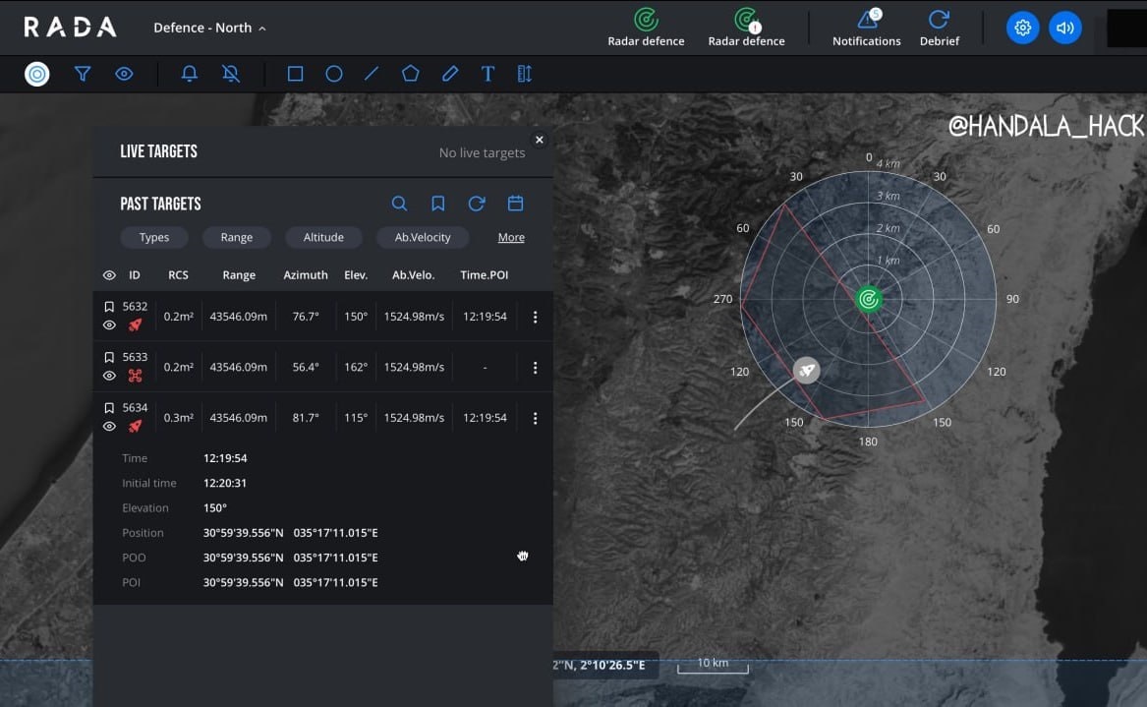Open the Notifications menu

(866, 28)
